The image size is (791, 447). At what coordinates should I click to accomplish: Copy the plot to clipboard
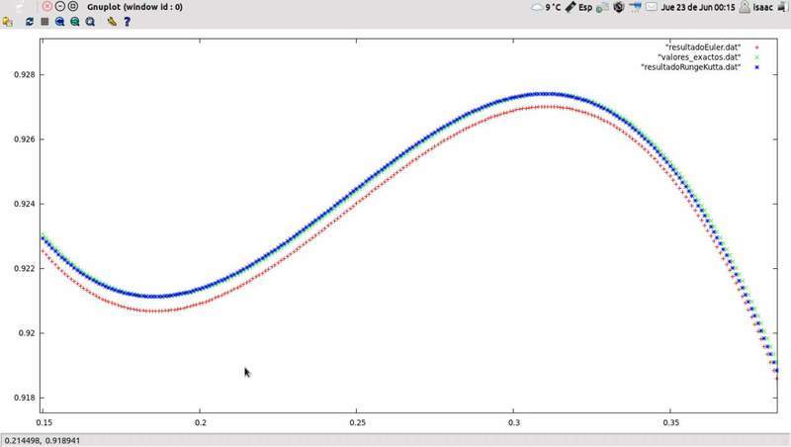[x=8, y=21]
